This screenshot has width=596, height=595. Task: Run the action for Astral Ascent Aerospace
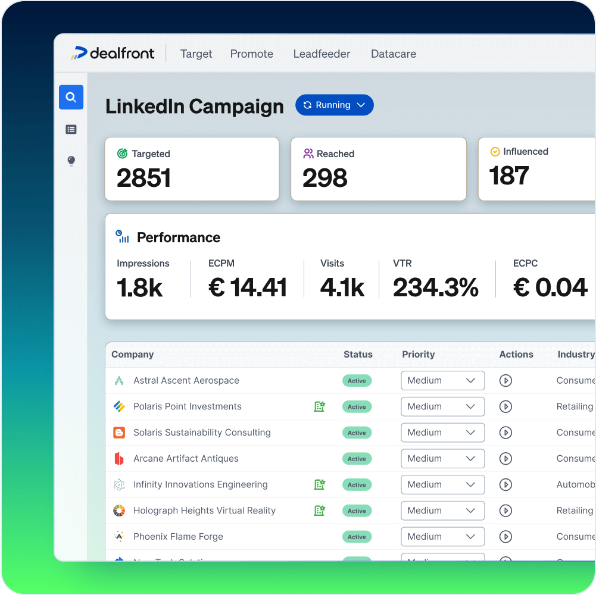505,380
